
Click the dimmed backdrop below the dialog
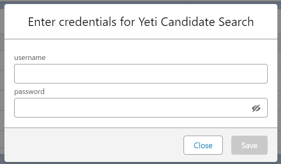(x=141, y=163)
